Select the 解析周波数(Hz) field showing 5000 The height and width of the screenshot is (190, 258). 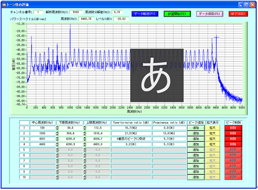tap(76, 12)
